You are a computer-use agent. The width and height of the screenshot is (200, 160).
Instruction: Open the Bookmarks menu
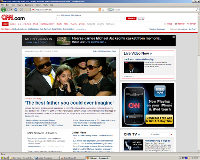pos(29,5)
